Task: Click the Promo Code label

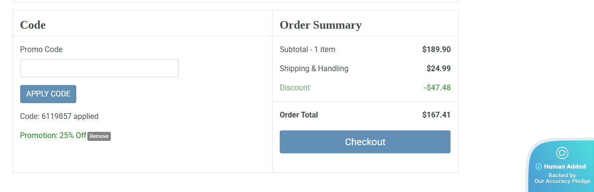Action: pos(41,49)
